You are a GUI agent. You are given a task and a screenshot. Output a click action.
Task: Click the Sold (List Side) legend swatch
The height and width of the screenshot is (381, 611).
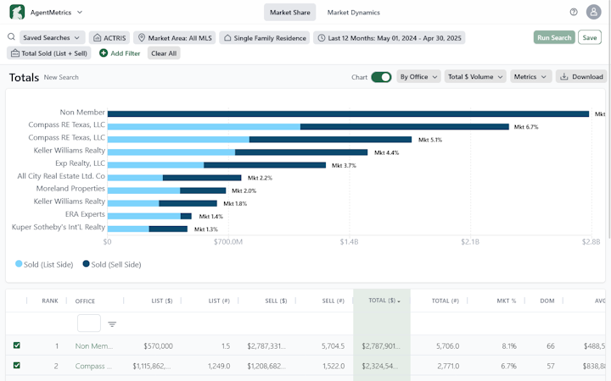(x=19, y=264)
